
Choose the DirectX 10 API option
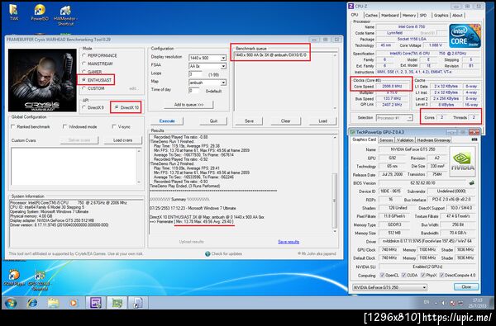(117, 108)
